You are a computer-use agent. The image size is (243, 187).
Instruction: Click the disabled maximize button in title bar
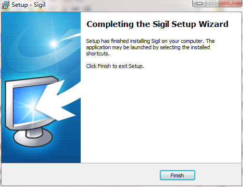pos(213,3)
